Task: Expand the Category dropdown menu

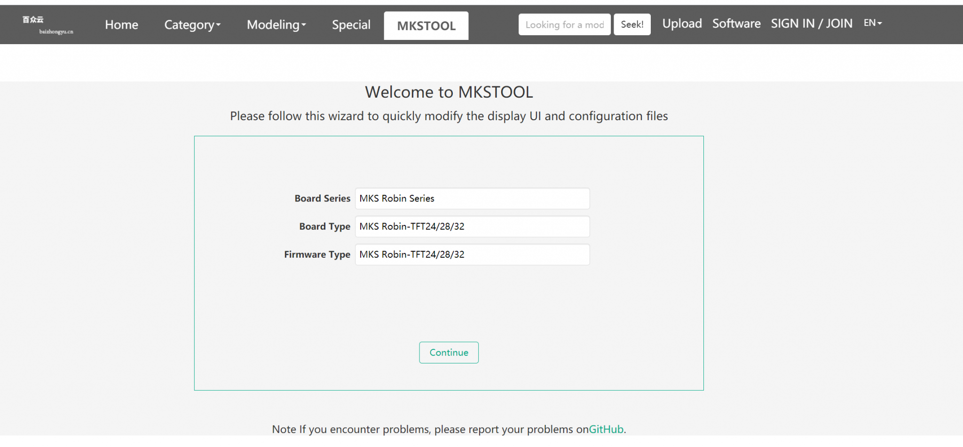Action: 192,25
